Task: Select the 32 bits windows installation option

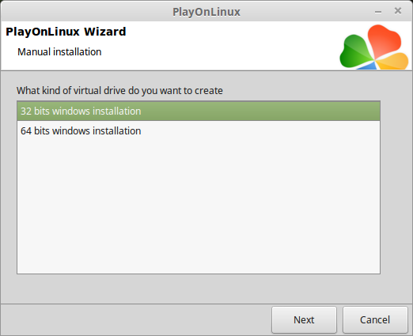Action: [199, 111]
